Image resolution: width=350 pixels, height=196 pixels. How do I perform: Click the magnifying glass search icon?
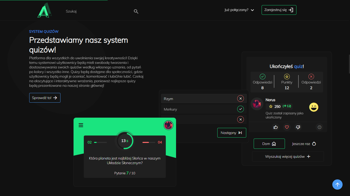pyautogui.click(x=136, y=11)
